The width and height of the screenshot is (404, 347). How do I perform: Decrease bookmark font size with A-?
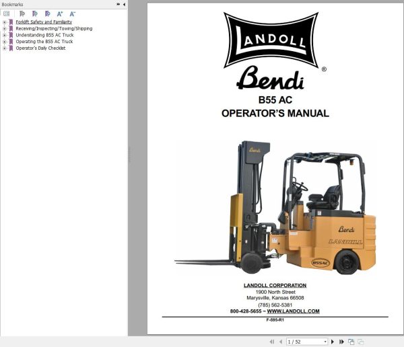[x=73, y=13]
